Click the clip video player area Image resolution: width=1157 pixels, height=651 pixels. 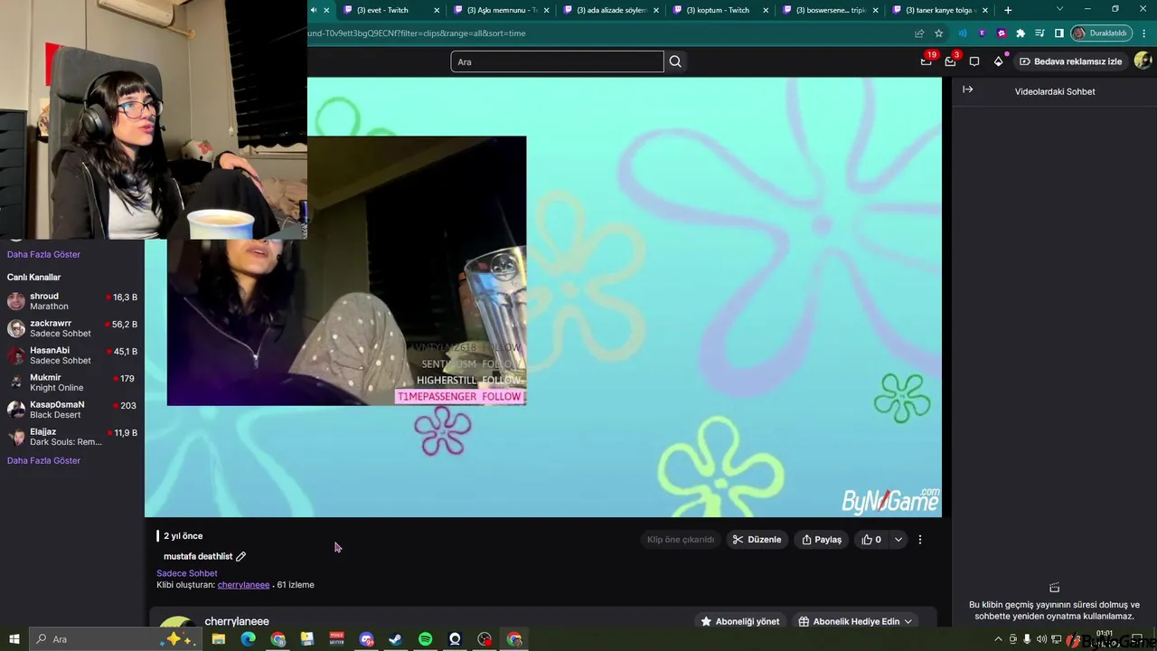click(543, 297)
